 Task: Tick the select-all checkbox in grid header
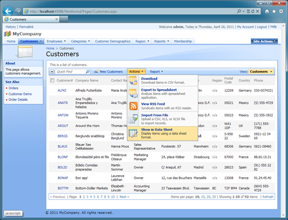point(52,80)
